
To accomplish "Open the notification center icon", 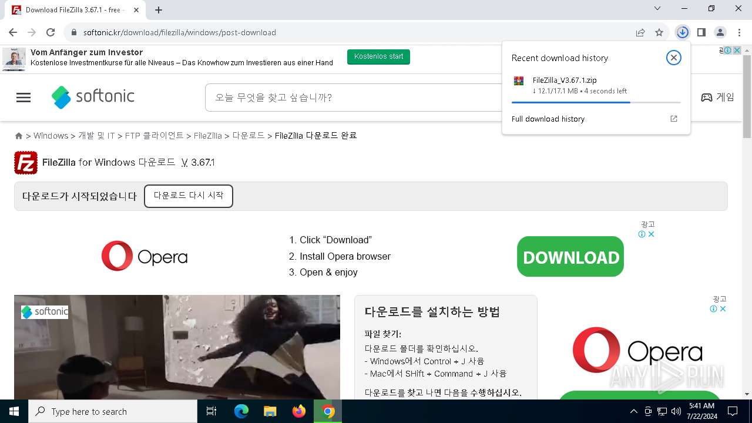I will click(x=733, y=411).
